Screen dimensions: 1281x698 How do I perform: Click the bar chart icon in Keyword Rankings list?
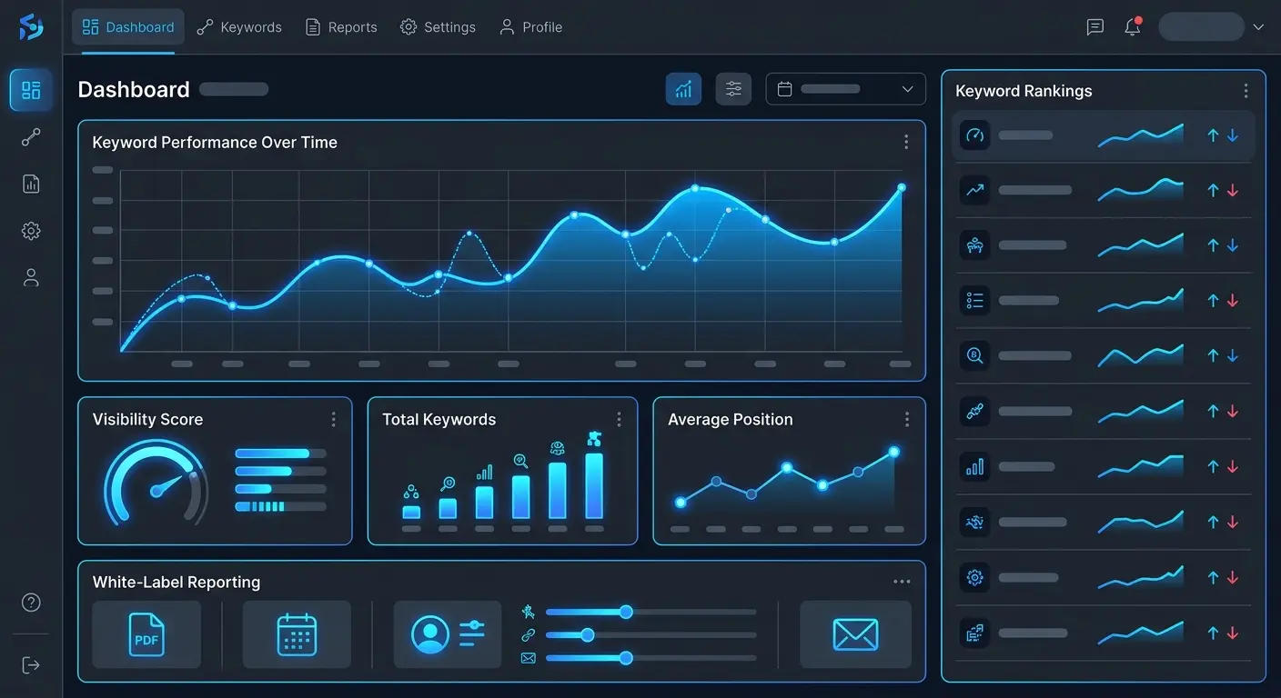point(975,466)
